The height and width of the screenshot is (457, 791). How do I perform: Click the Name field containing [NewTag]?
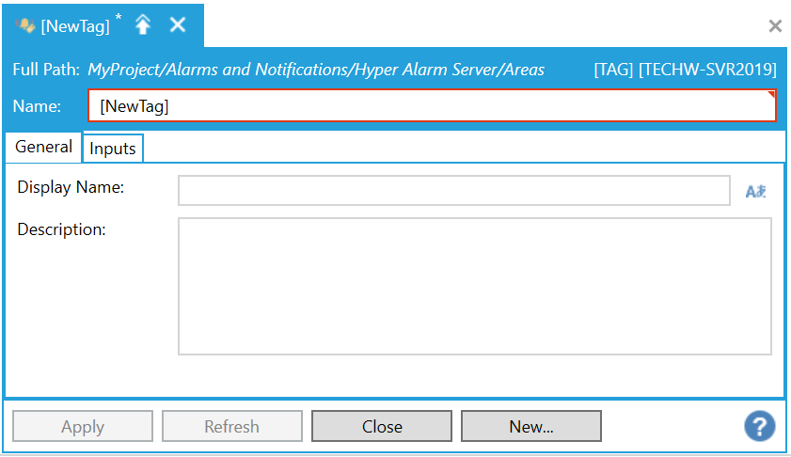[431, 106]
